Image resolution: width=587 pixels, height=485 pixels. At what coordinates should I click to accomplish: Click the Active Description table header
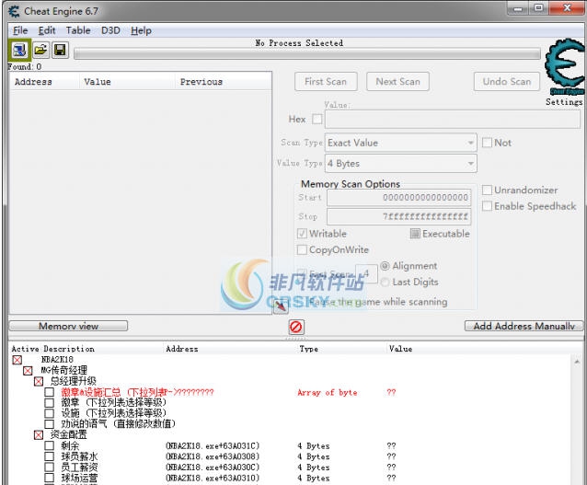point(52,349)
